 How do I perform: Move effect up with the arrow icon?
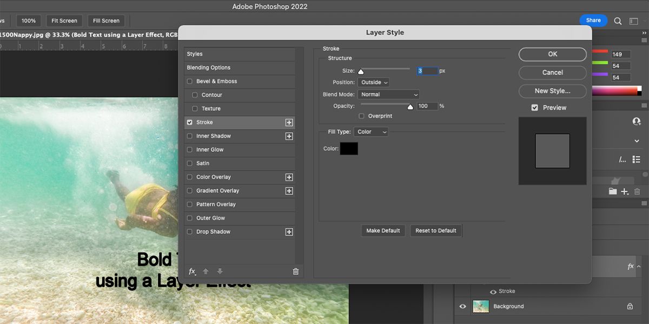click(x=206, y=272)
